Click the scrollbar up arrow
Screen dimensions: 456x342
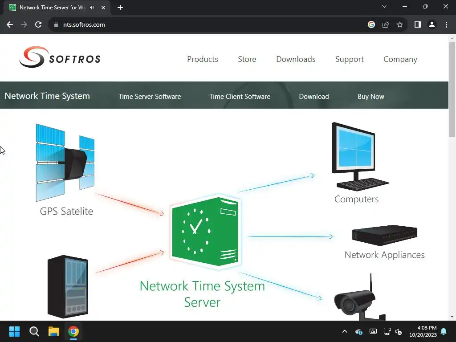point(452,38)
